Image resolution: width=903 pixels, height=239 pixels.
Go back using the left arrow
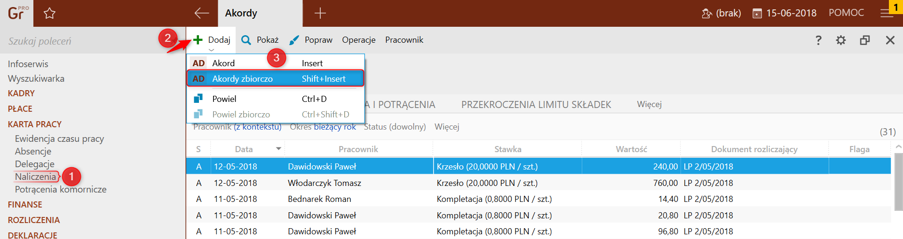click(x=202, y=13)
